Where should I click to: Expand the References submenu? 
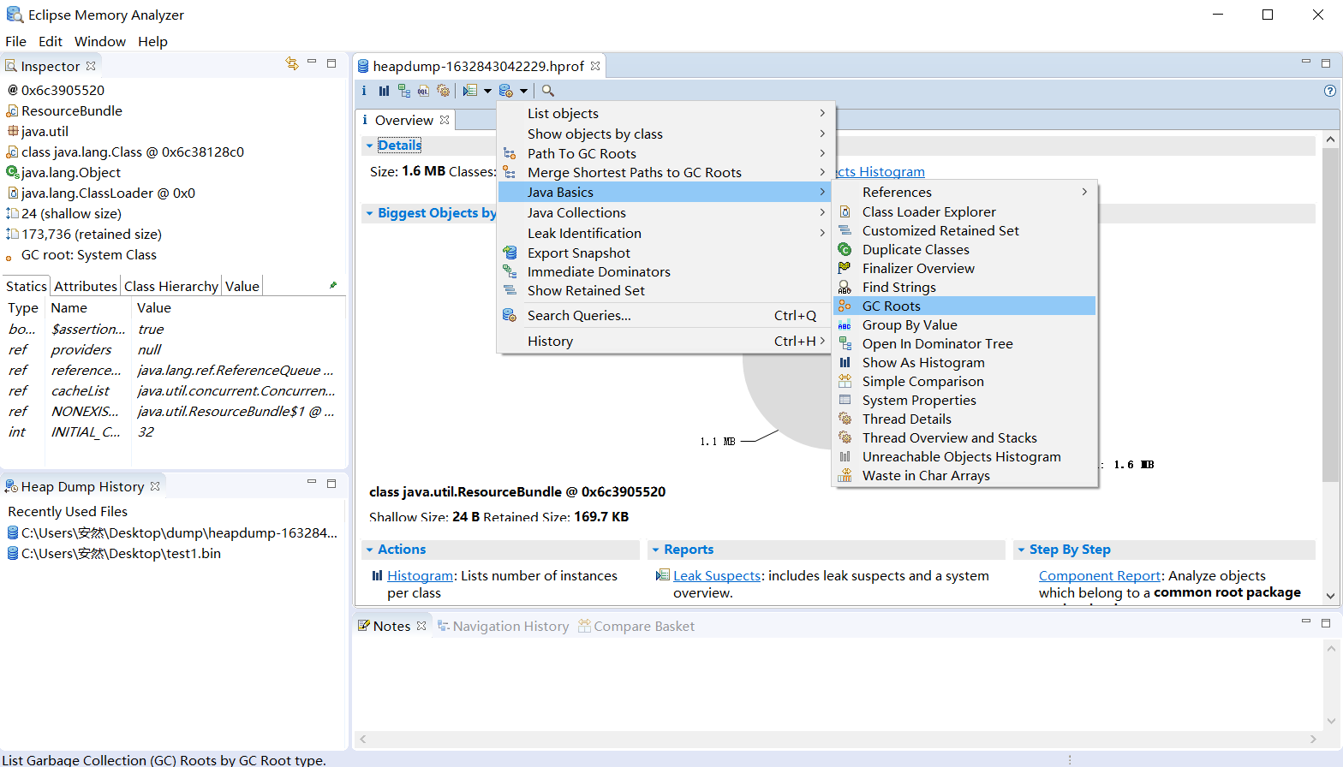click(x=964, y=192)
